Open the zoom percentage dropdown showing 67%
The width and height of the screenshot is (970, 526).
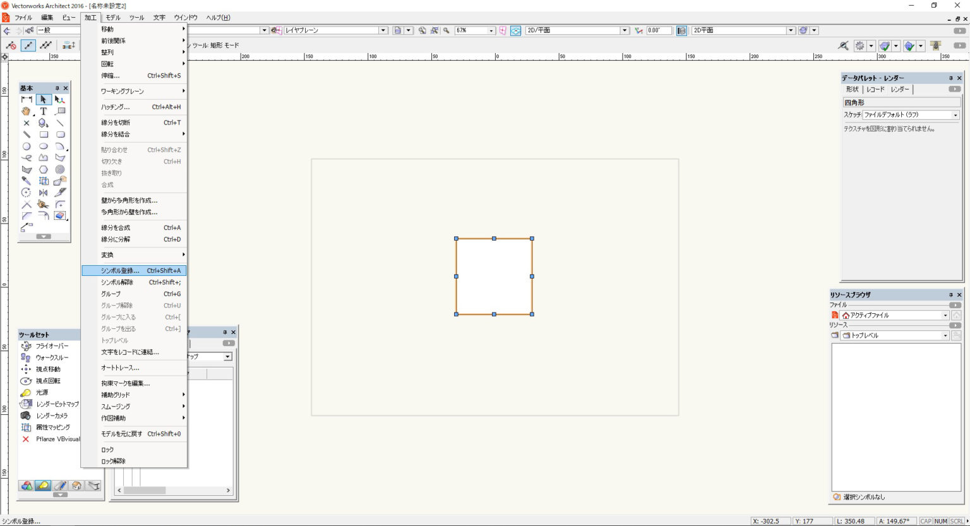coord(491,30)
